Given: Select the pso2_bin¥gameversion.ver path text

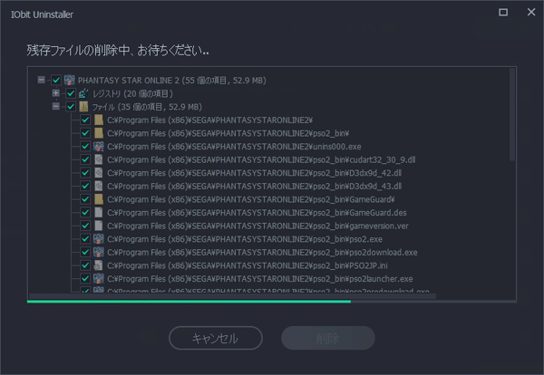Looking at the screenshot, I should [x=257, y=226].
